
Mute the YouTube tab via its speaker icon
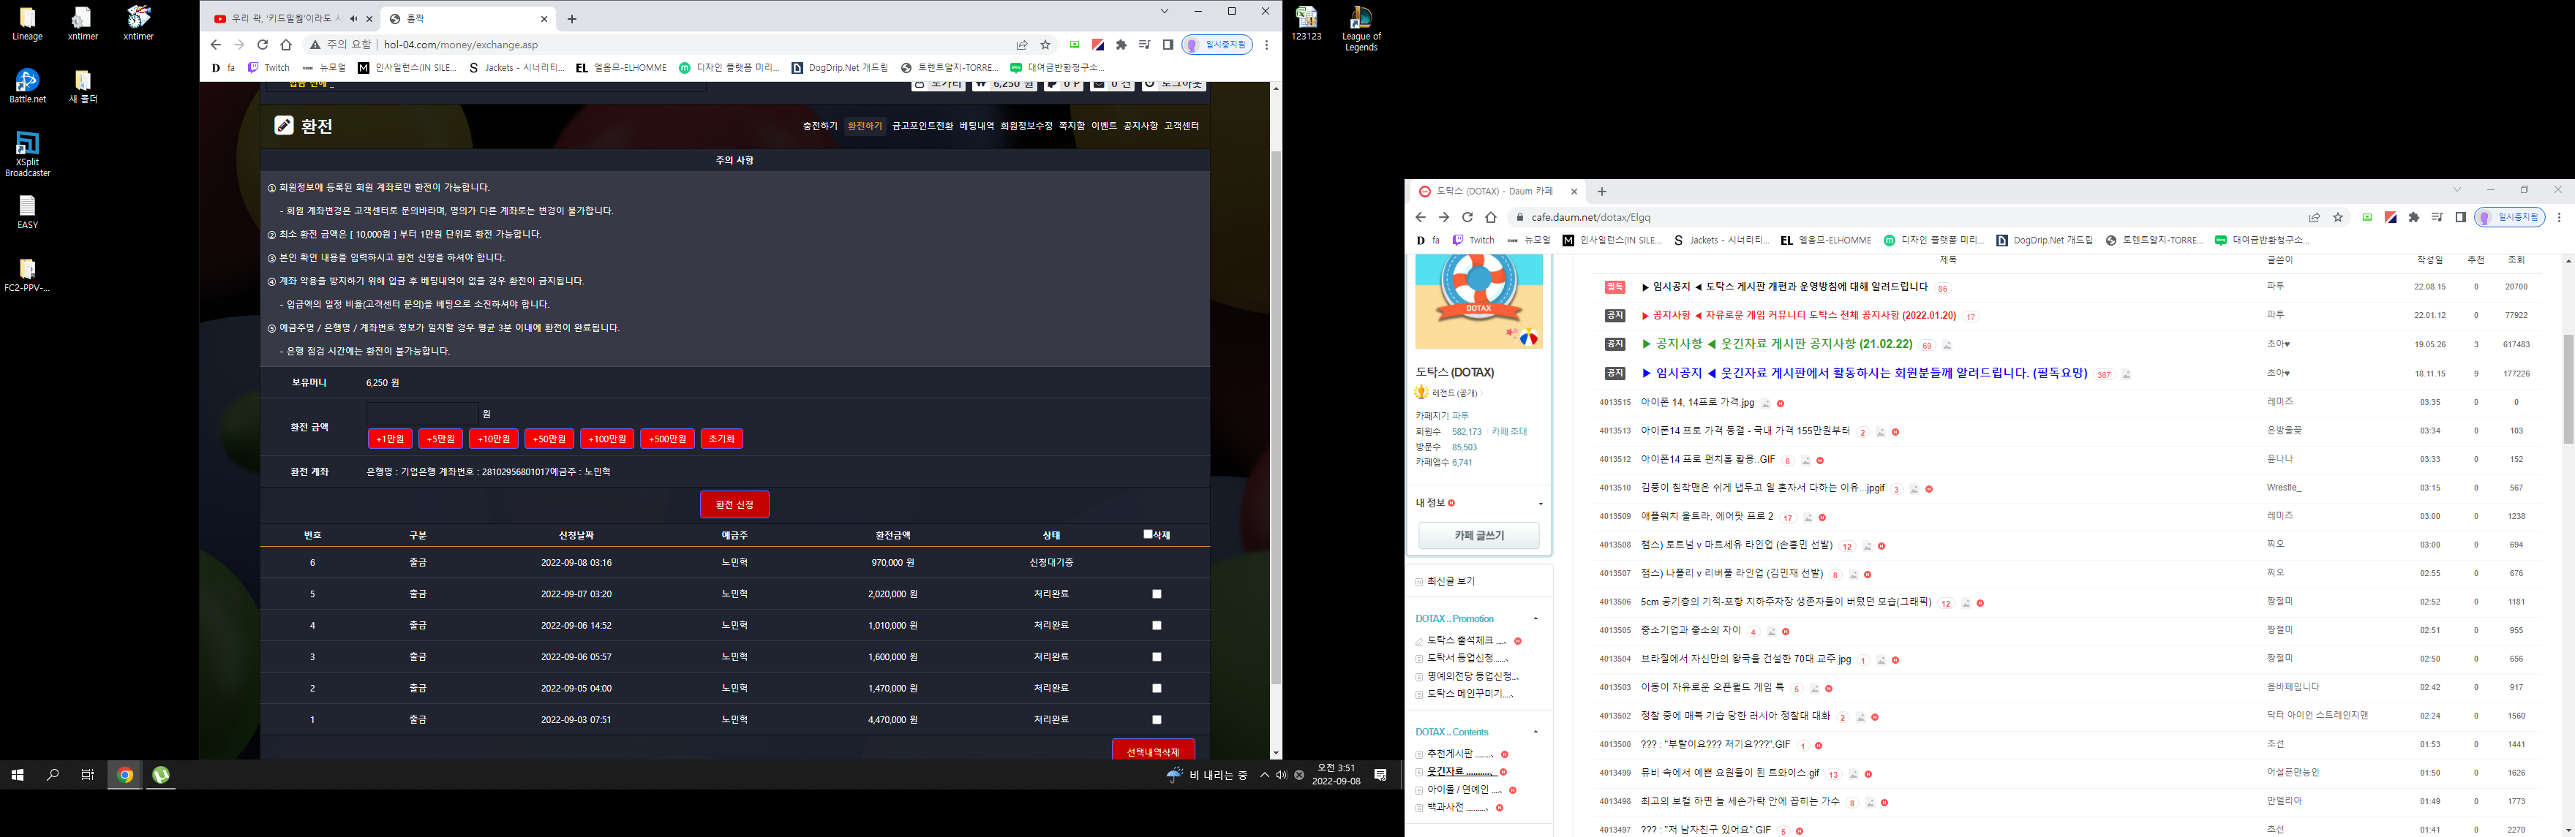coord(354,19)
